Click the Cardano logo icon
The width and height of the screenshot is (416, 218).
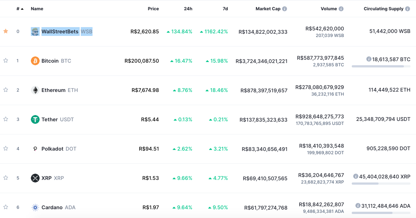click(35, 207)
